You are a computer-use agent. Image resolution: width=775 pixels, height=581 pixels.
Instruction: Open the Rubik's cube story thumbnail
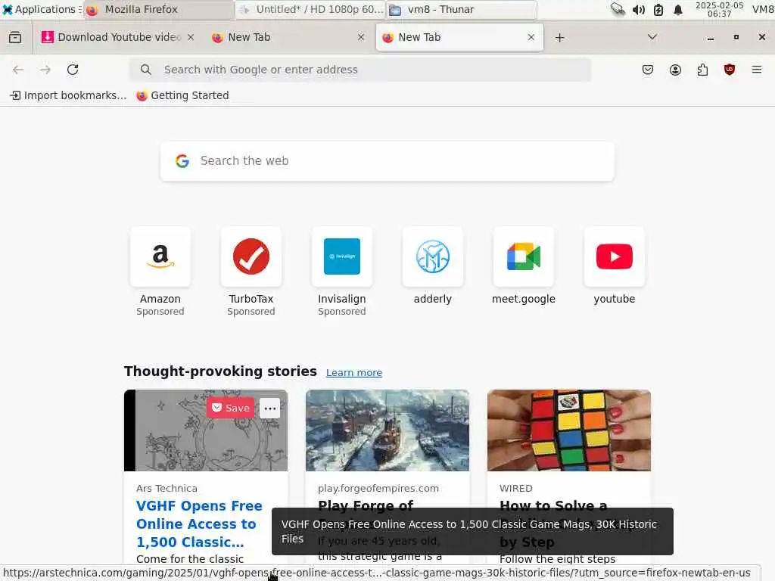point(569,430)
